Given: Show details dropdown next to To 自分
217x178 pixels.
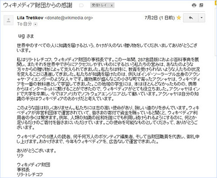Looking at the screenshot, I should tap(35, 24).
